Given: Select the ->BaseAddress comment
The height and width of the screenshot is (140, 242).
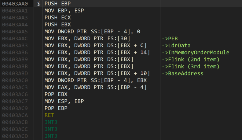Looking at the screenshot, I should click(183, 73).
